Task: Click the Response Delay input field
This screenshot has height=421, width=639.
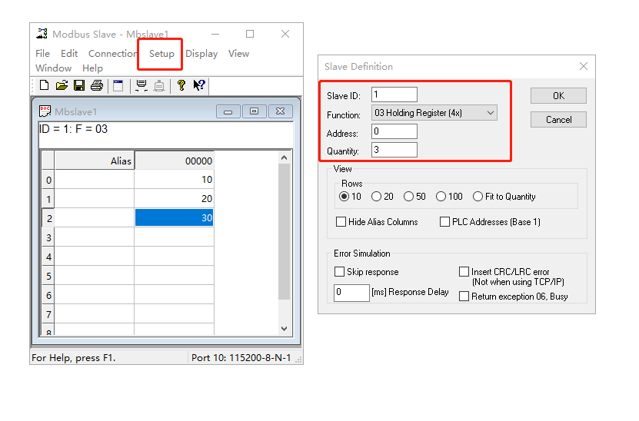Action: coord(351,293)
